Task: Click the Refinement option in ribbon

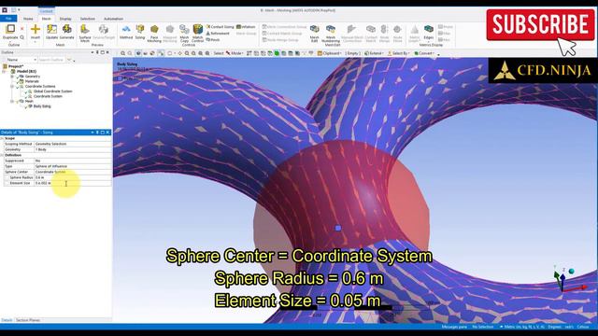Action: point(218,34)
